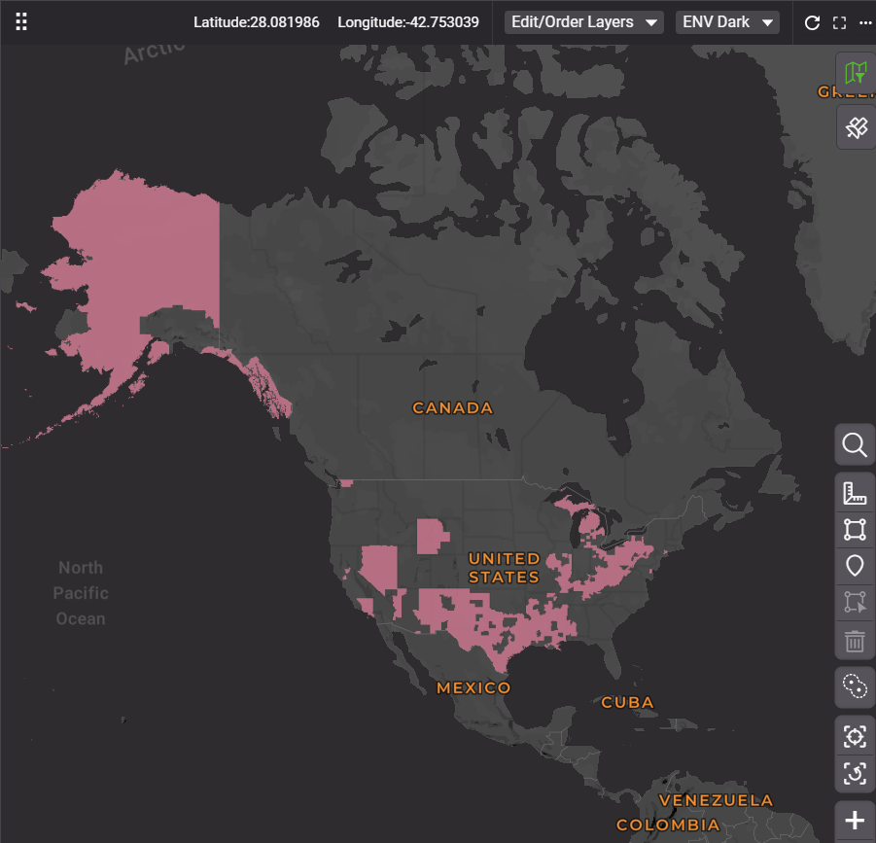Expand the Edit/Order Layers dropdown
Screen dimensions: 876x843
(x=583, y=22)
